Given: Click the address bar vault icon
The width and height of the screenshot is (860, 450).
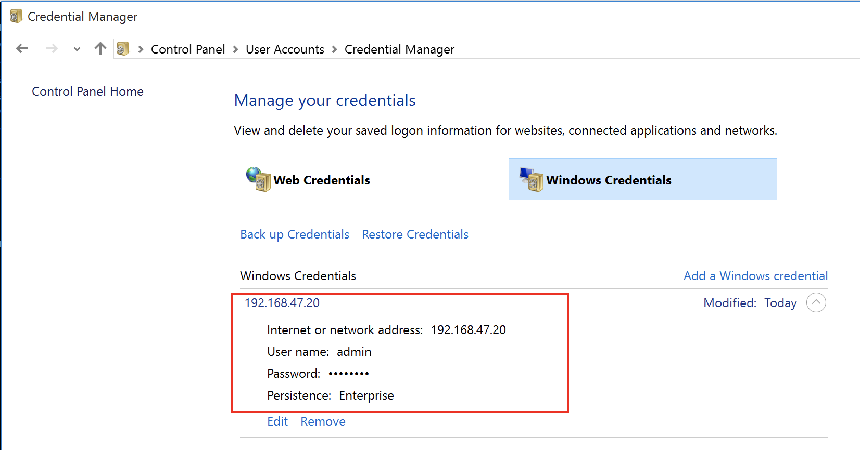Looking at the screenshot, I should click(123, 49).
